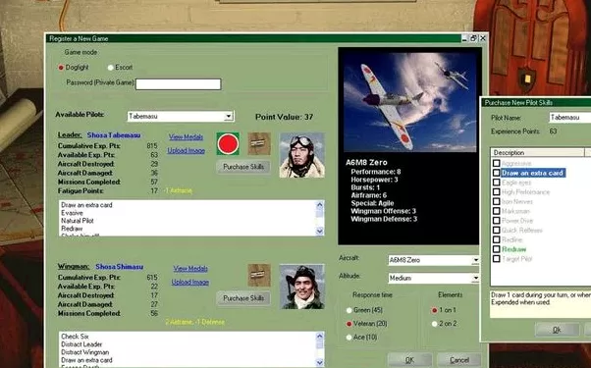
Task: Click the wingman's Upload Image link
Action: pyautogui.click(x=190, y=282)
